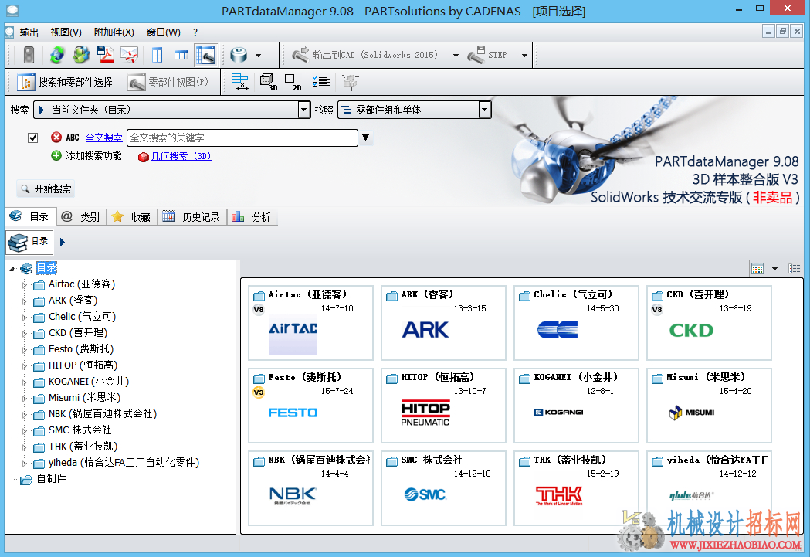The width and height of the screenshot is (810, 557).
Task: Open the STEP format dropdown arrow
Action: [x=524, y=56]
